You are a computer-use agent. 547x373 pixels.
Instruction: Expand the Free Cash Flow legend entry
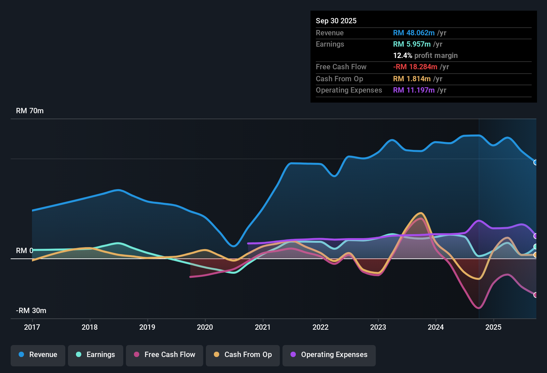coord(164,355)
